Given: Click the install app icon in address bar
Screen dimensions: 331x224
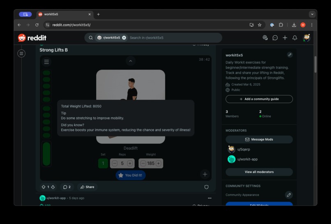Looking at the screenshot, I should click(251, 25).
